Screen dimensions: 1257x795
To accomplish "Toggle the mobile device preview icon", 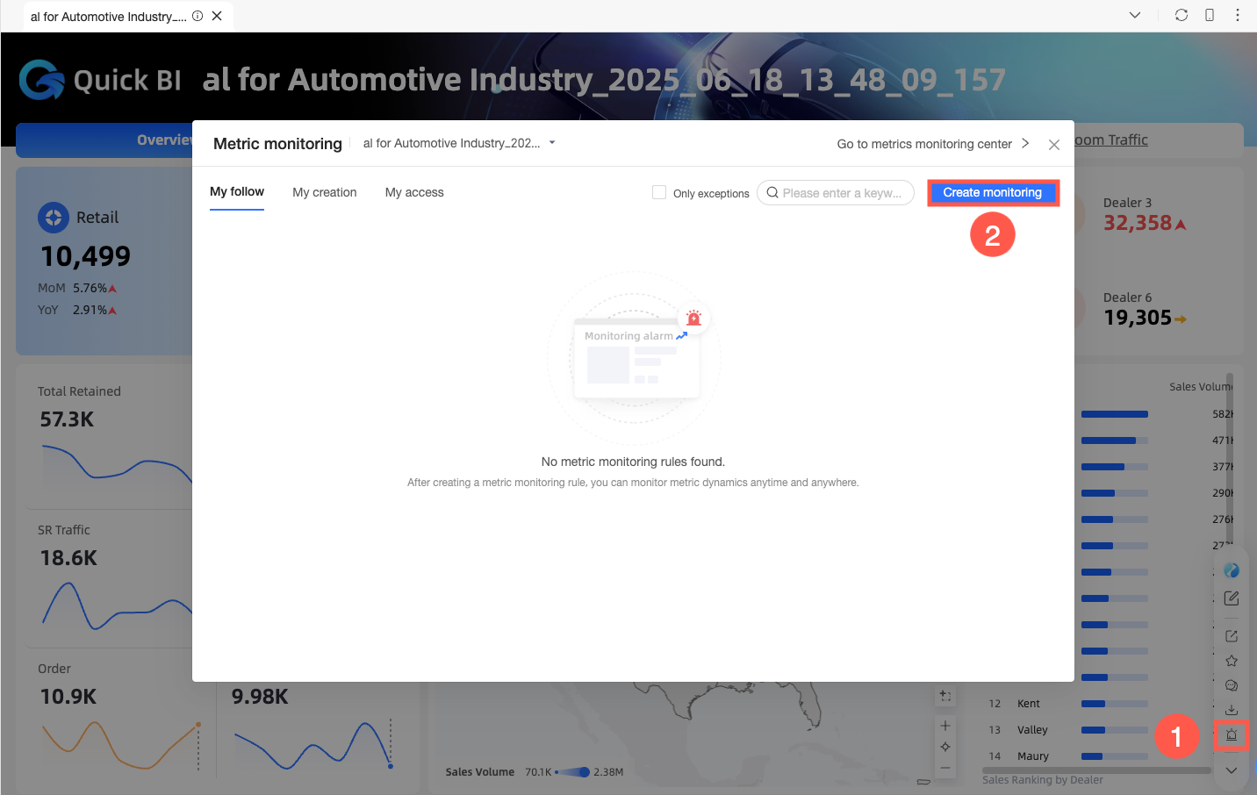I will [x=1210, y=15].
